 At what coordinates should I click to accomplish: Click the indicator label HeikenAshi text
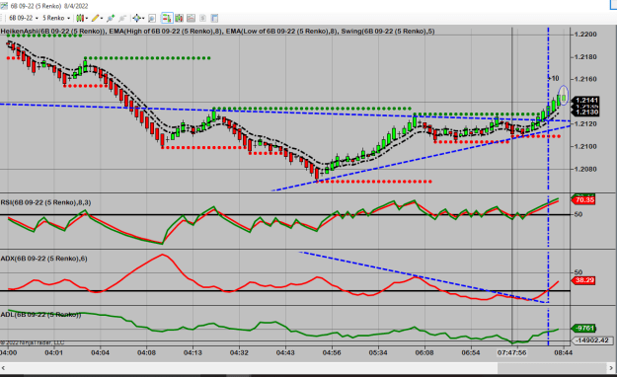click(19, 32)
